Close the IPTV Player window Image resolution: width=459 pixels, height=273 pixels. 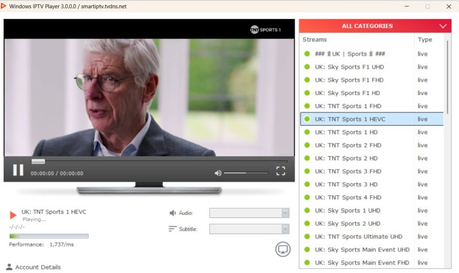pos(449,6)
